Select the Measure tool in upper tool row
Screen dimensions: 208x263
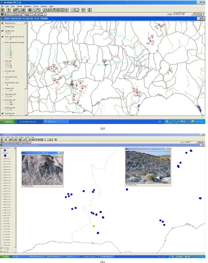tap(27, 14)
